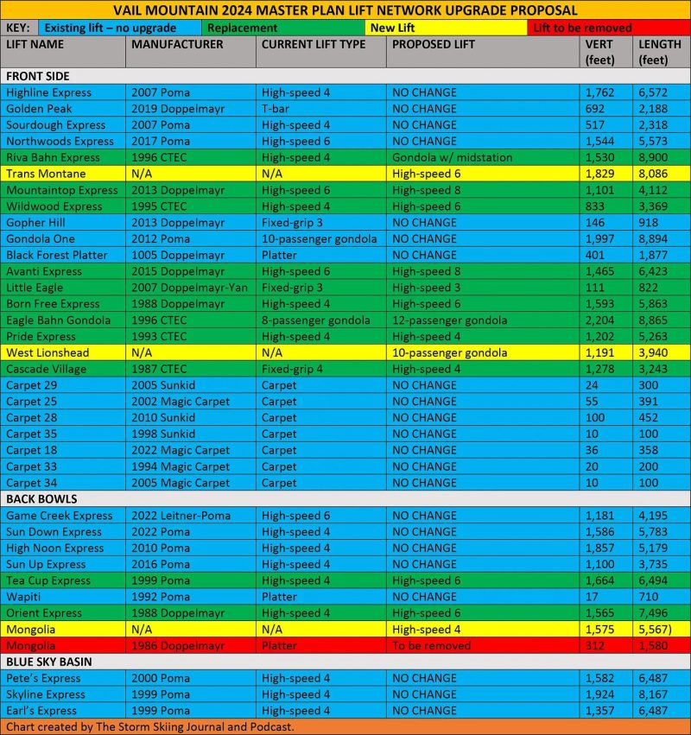Screen dimensions: 691x735
Task: Select 'Skyline Express' lift name
Action: coord(46,694)
